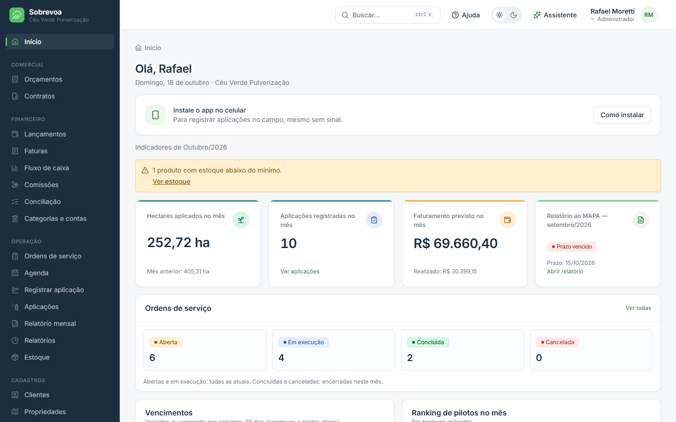Click the Fluxo de caixa chart icon
The width and height of the screenshot is (676, 422).
pos(15,168)
